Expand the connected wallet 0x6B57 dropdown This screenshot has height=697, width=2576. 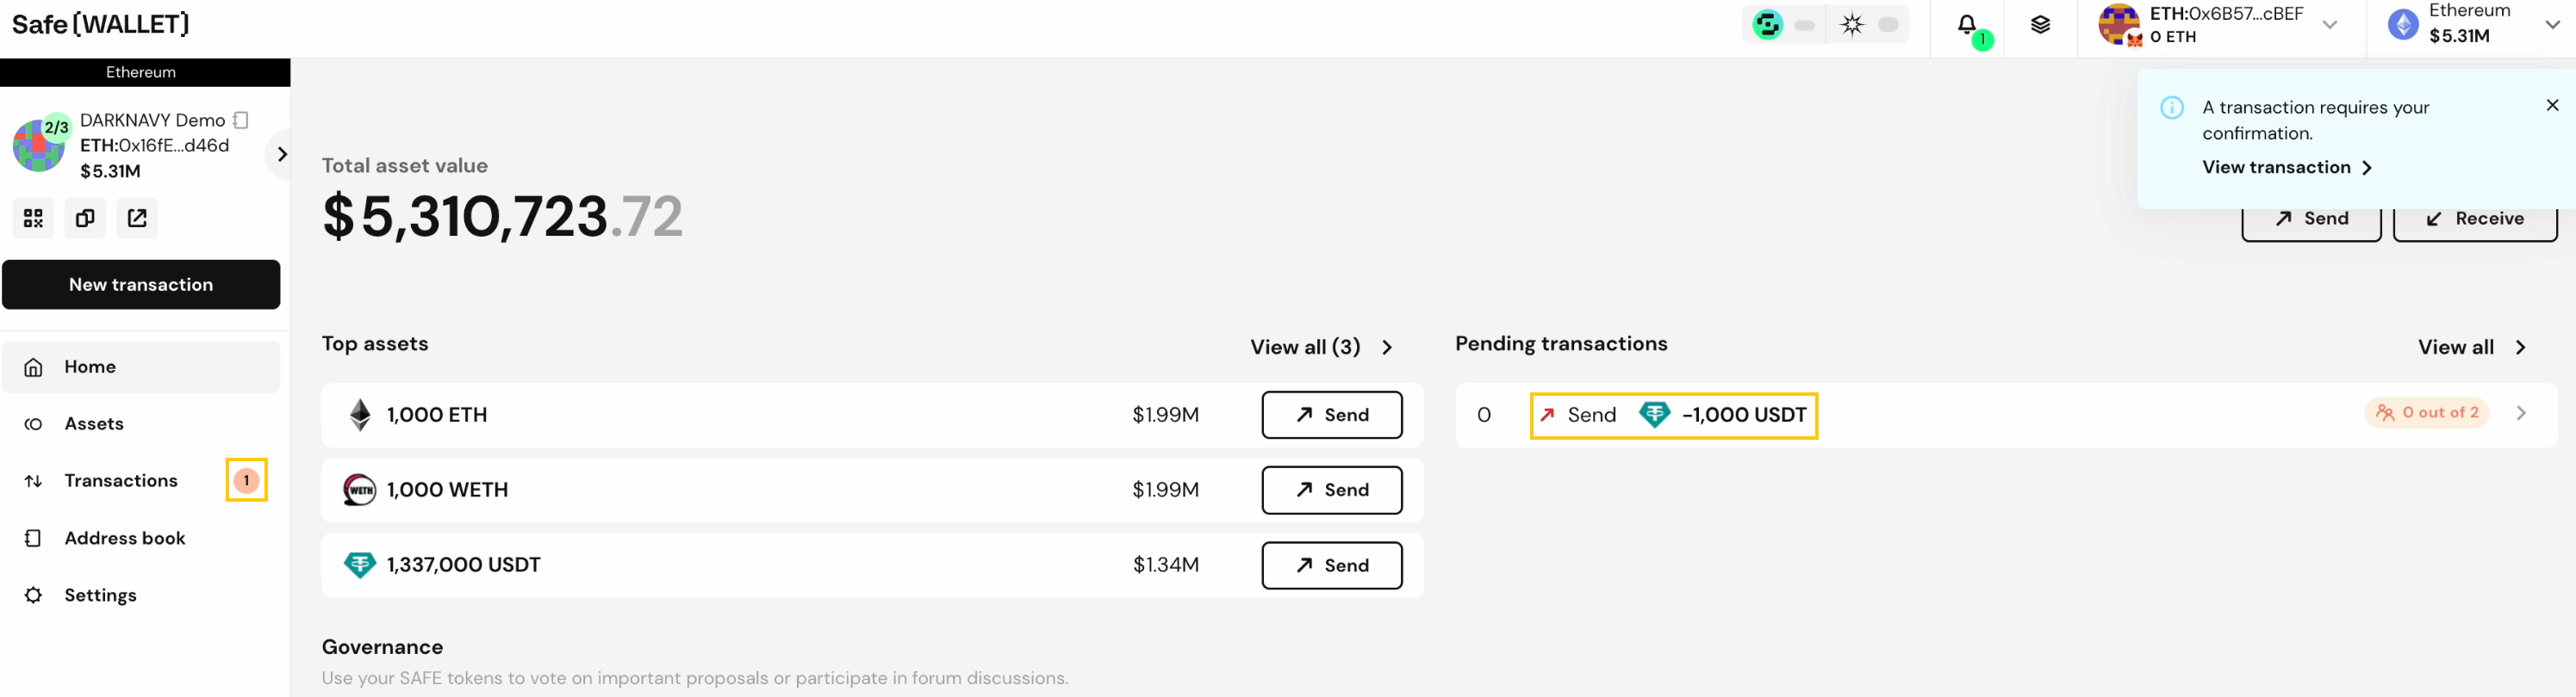(2330, 25)
